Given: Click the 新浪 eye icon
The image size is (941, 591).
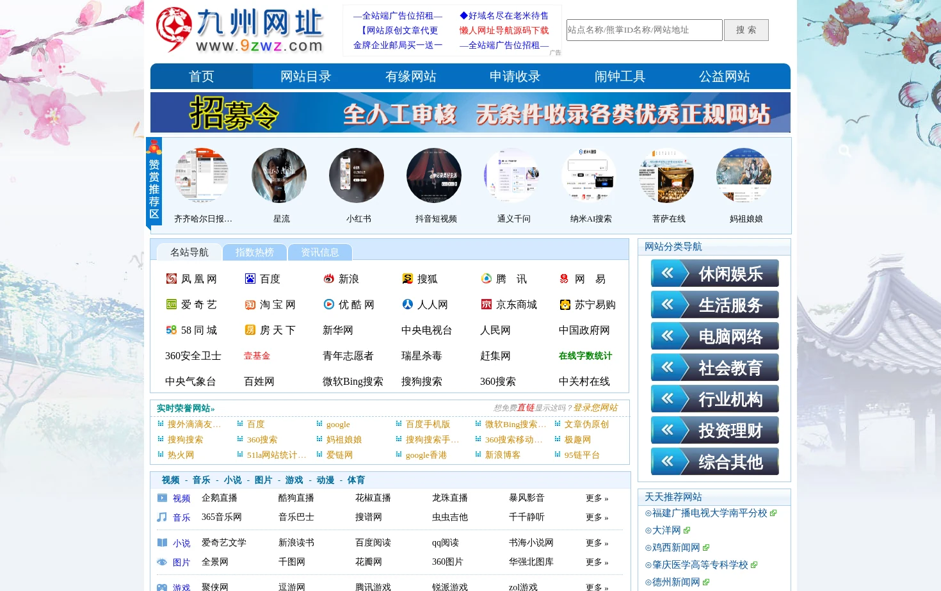Looking at the screenshot, I should [328, 279].
